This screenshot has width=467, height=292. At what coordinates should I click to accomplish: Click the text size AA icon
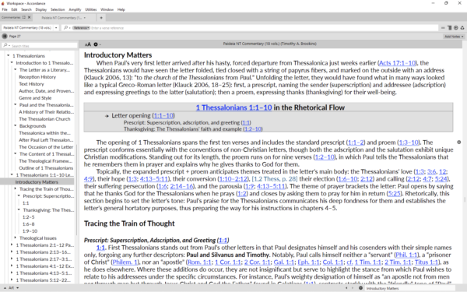coord(87,44)
